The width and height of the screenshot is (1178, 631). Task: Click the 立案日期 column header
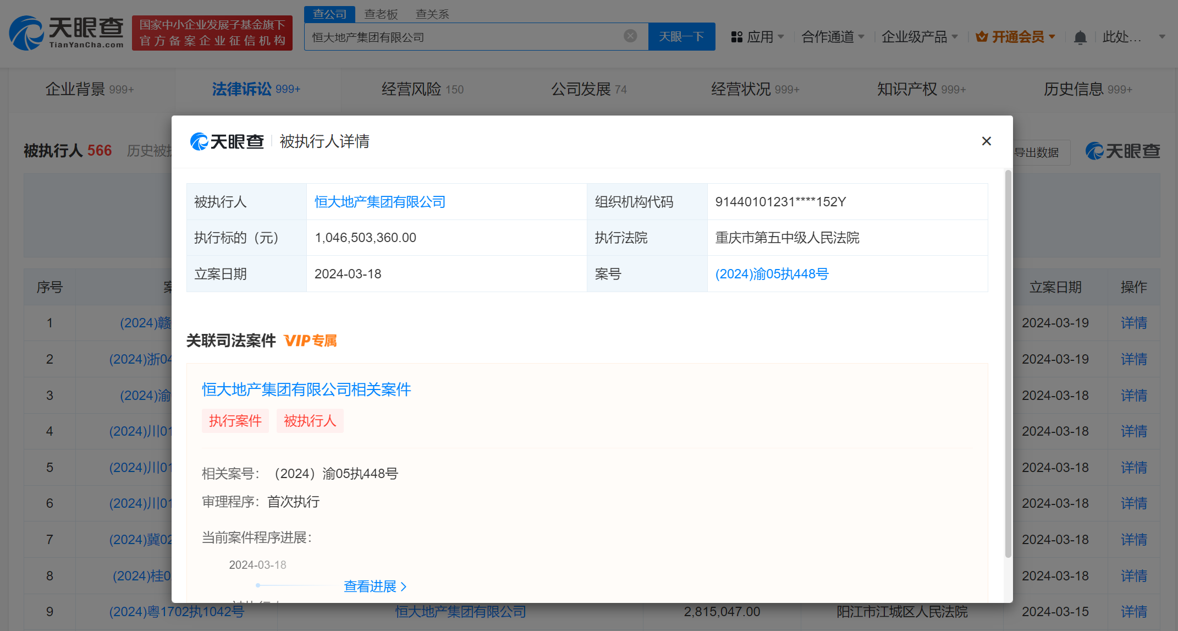click(x=1055, y=287)
